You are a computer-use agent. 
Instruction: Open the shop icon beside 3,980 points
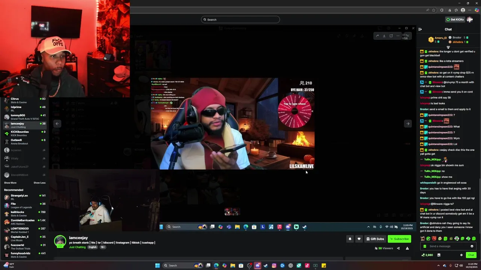(x=439, y=255)
